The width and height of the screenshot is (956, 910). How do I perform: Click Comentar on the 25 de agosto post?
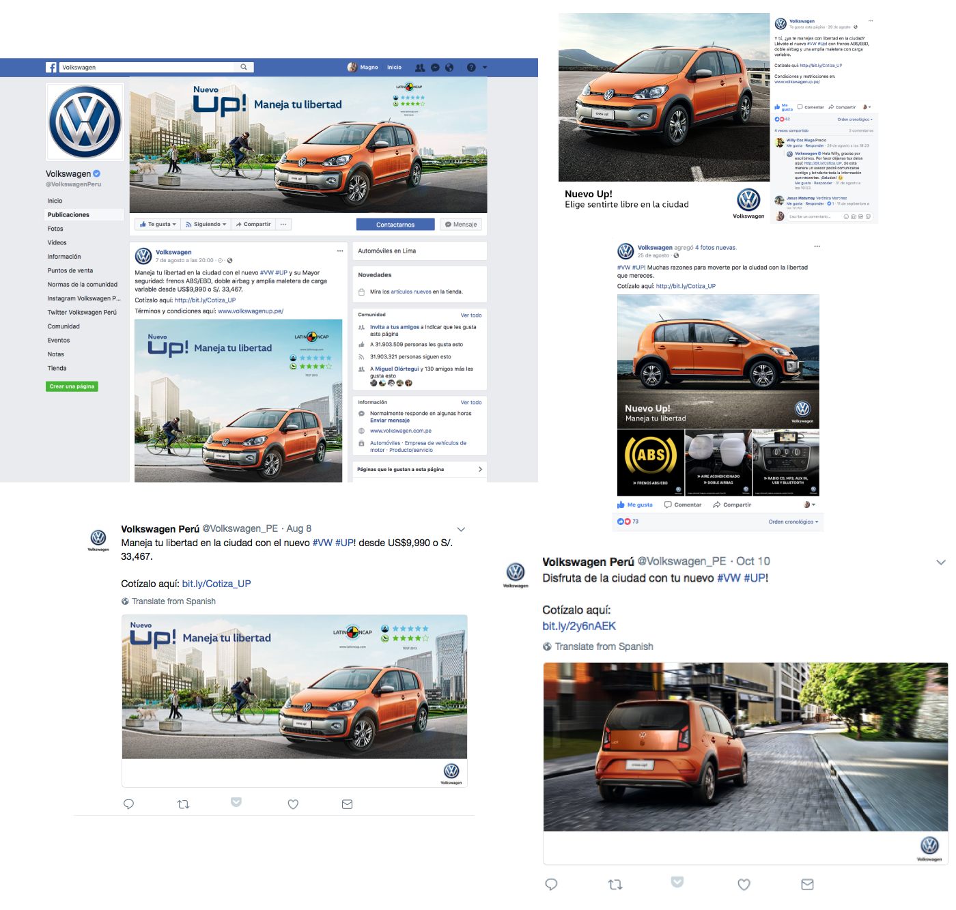pyautogui.click(x=683, y=504)
